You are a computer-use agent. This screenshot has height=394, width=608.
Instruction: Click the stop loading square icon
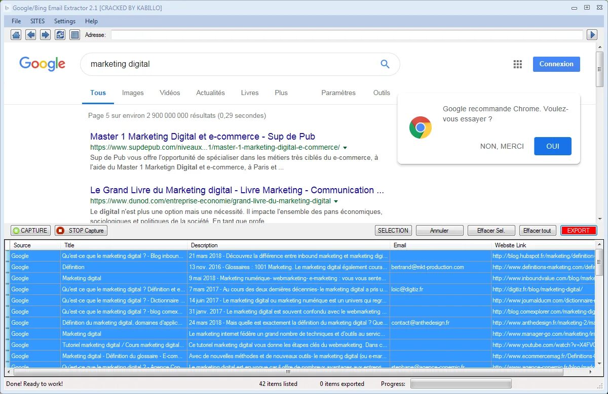pos(75,35)
